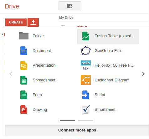The image size is (149, 139).
Task: Click the HelloFax logo icon
Action: (86, 65)
